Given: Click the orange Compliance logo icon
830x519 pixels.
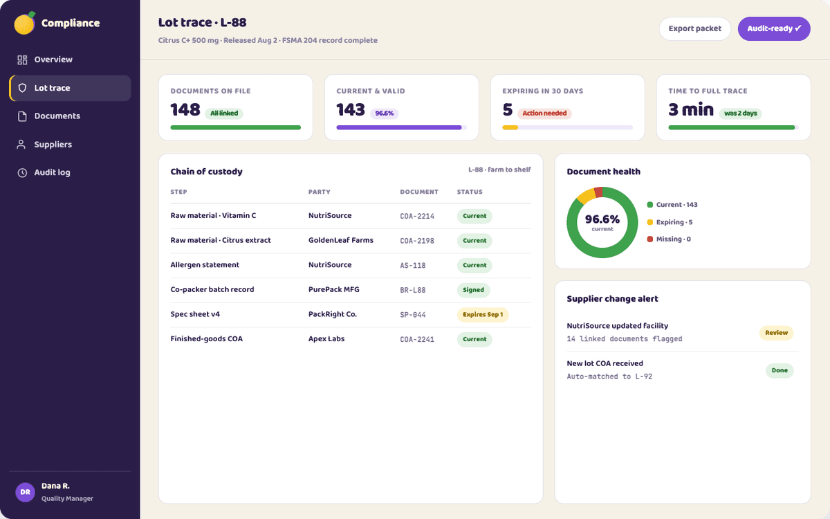Looking at the screenshot, I should click(25, 23).
